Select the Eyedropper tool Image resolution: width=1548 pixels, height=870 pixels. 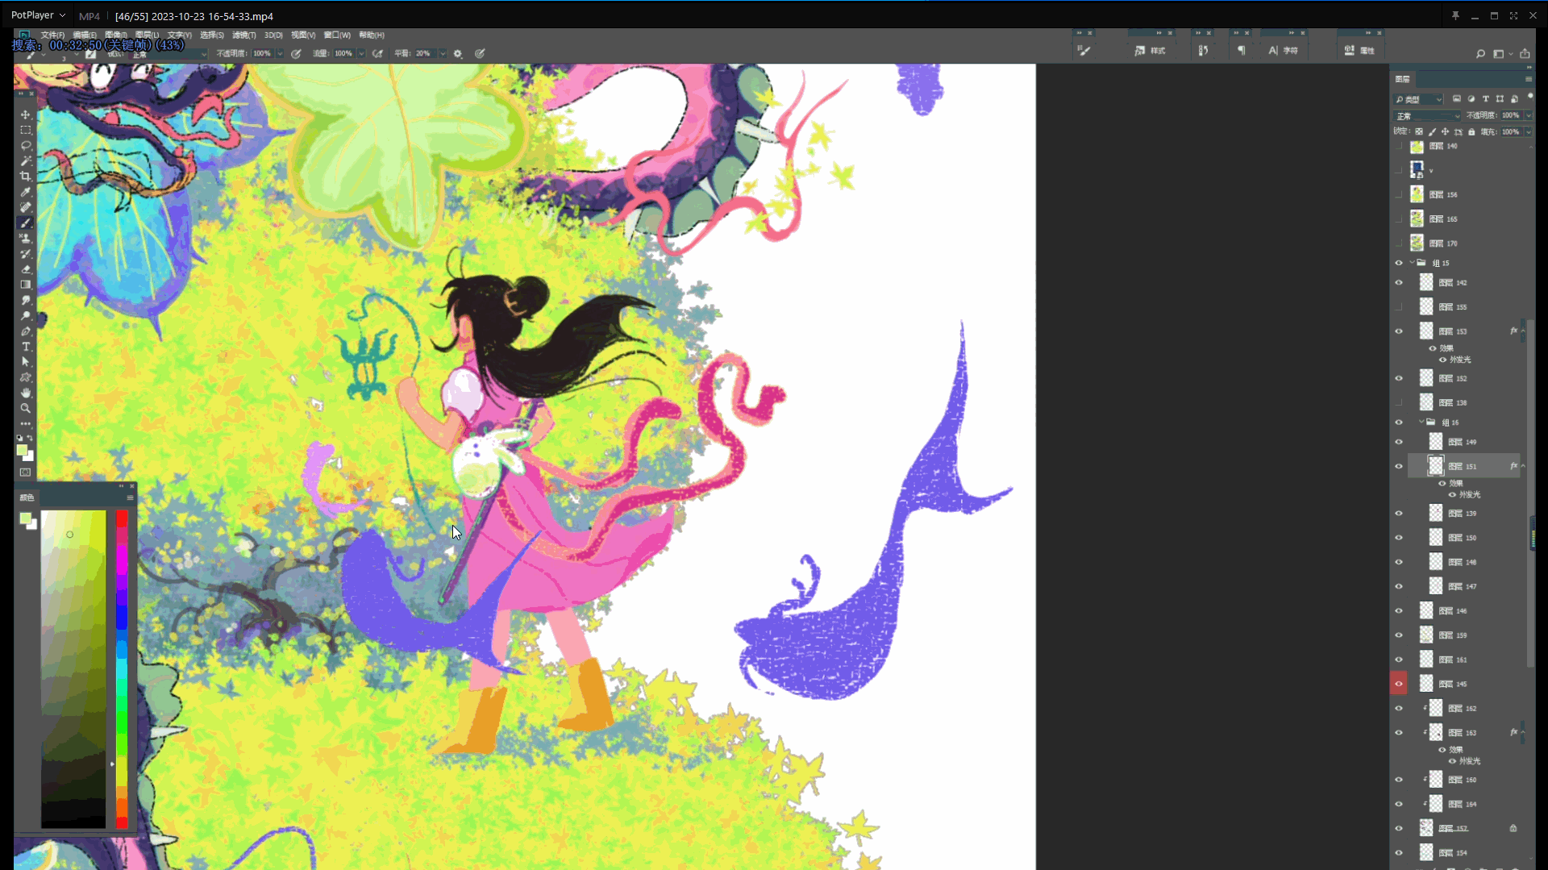[x=26, y=192]
